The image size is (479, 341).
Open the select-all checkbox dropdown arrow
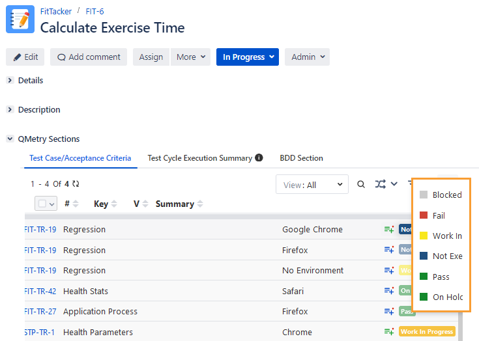[x=52, y=204]
